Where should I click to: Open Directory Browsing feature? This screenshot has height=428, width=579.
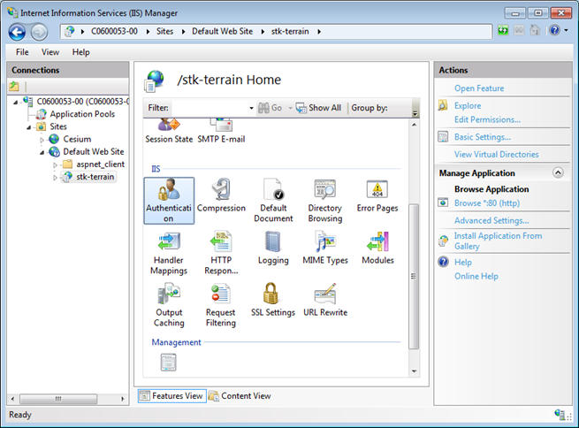(324, 190)
